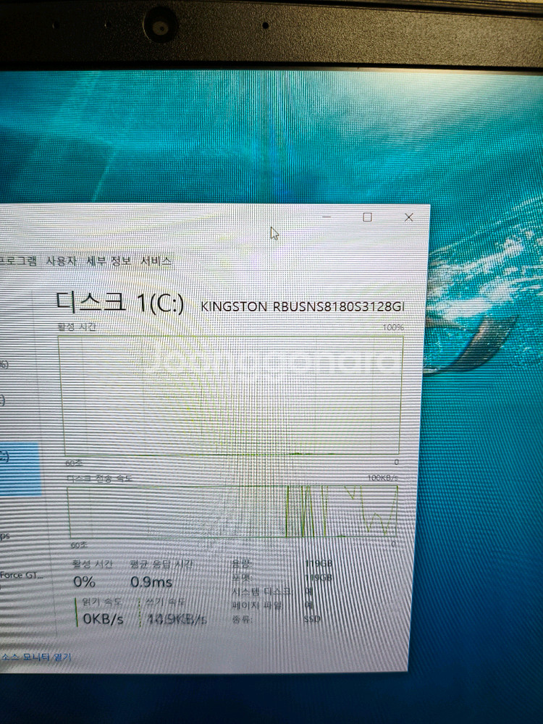Close the Task Manager window
The width and height of the screenshot is (543, 724).
[409, 217]
